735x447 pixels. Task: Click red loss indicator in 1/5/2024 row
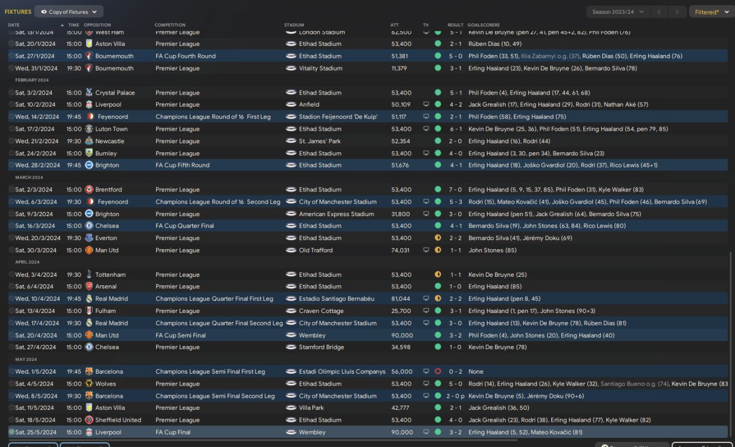click(x=438, y=371)
